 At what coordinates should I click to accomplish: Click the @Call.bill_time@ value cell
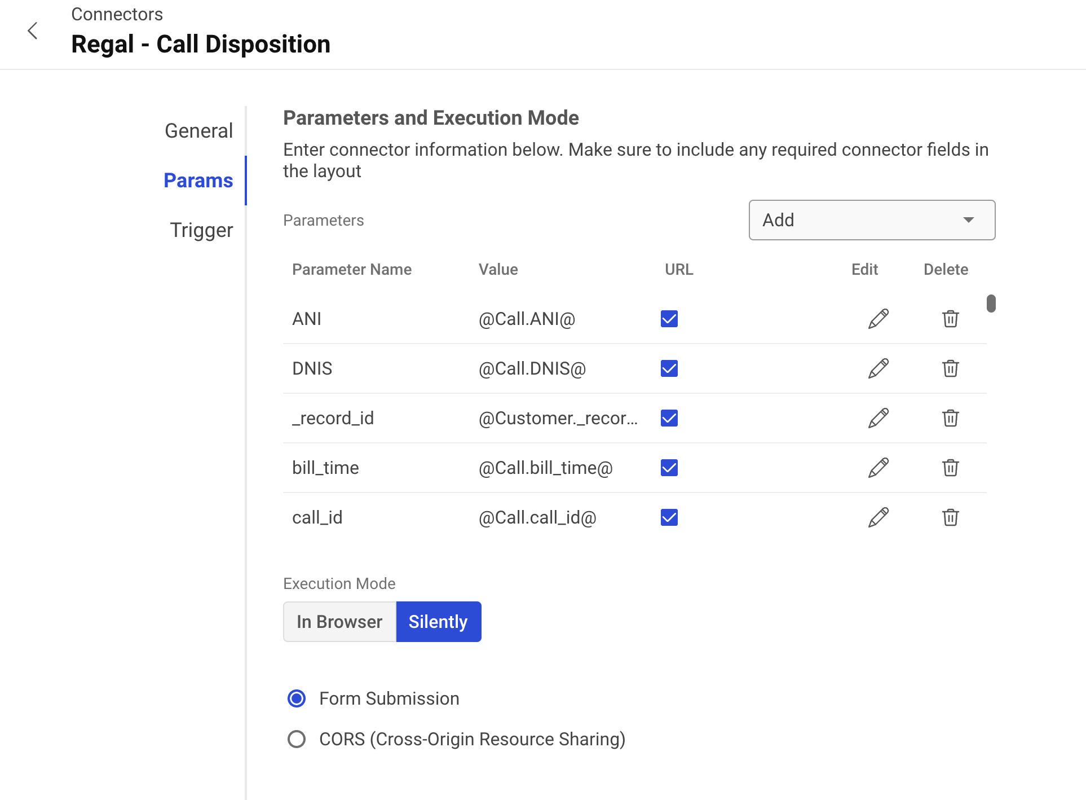tap(545, 468)
